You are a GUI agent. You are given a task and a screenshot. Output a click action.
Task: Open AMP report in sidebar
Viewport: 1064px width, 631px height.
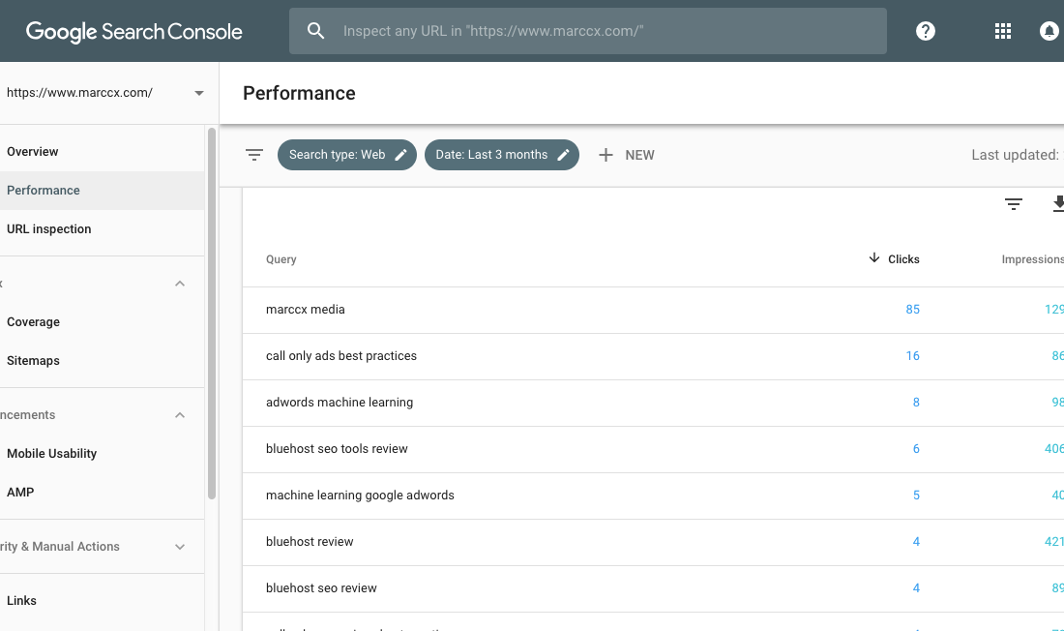[x=20, y=492]
